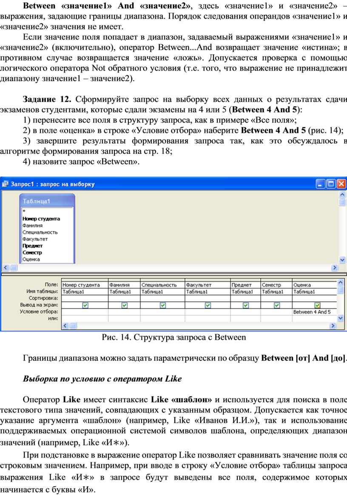Click the Задание 12. heading text
This screenshot has height=495, width=347.
point(47,99)
